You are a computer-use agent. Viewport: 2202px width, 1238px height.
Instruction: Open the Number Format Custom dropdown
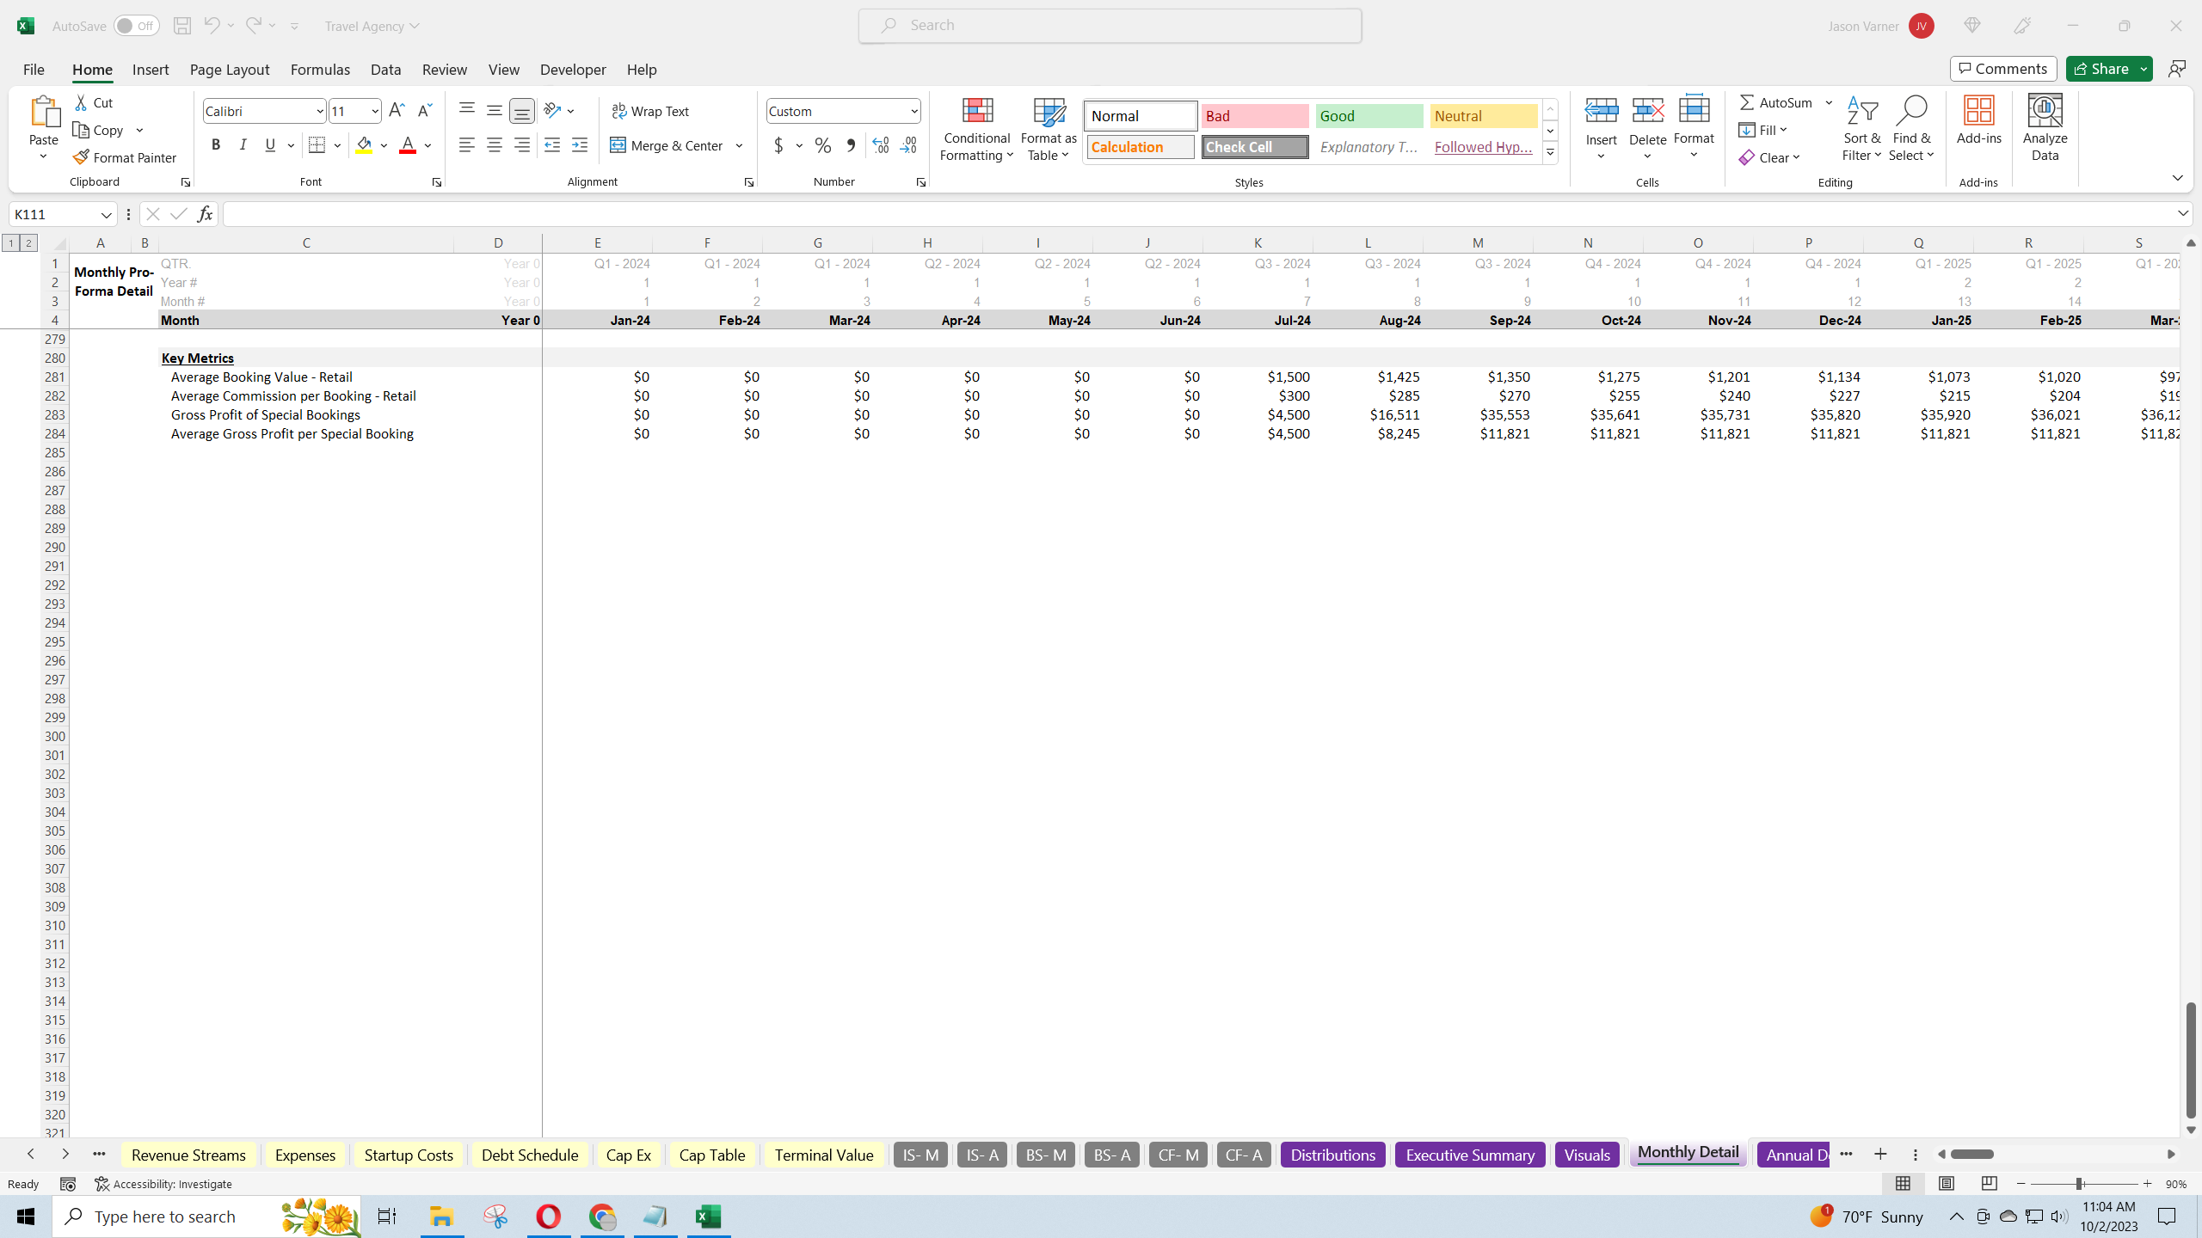(x=913, y=111)
